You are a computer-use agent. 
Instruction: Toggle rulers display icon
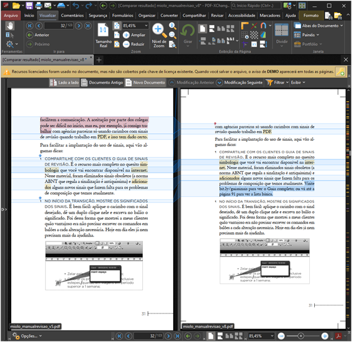point(245,26)
